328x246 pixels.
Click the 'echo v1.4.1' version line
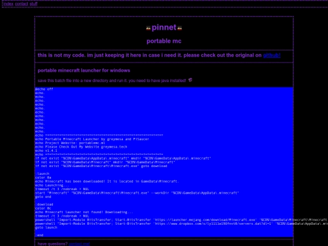coord(46,151)
